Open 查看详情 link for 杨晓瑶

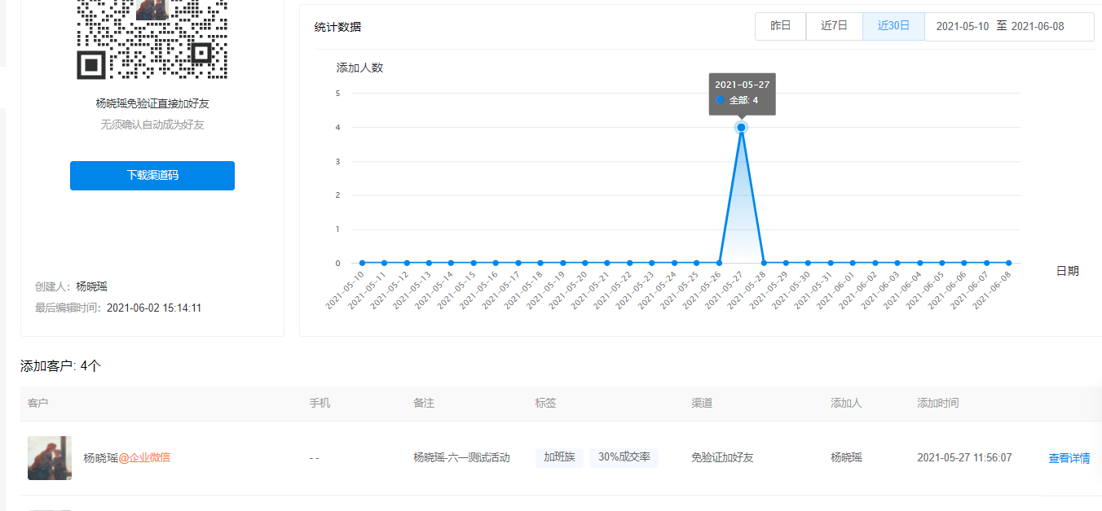pos(1069,458)
